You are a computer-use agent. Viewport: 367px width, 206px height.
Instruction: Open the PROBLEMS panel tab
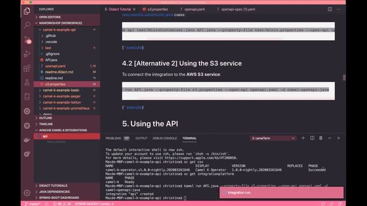tap(113, 138)
